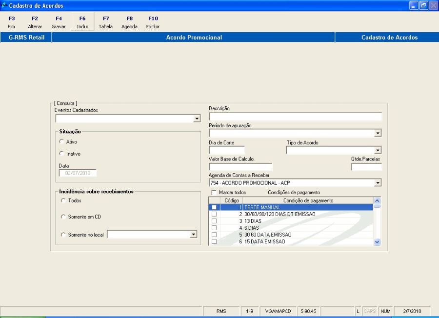Screen dimensions: 439x318
Task: Click the Qtde.Parcelas input field
Action: click(366, 167)
